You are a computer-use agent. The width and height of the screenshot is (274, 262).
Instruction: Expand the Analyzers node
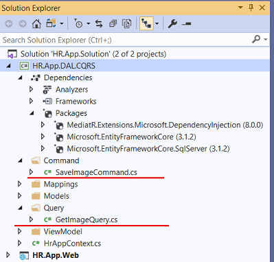[32, 89]
